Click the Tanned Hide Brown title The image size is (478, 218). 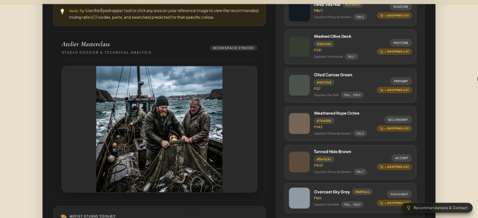pyautogui.click(x=332, y=152)
